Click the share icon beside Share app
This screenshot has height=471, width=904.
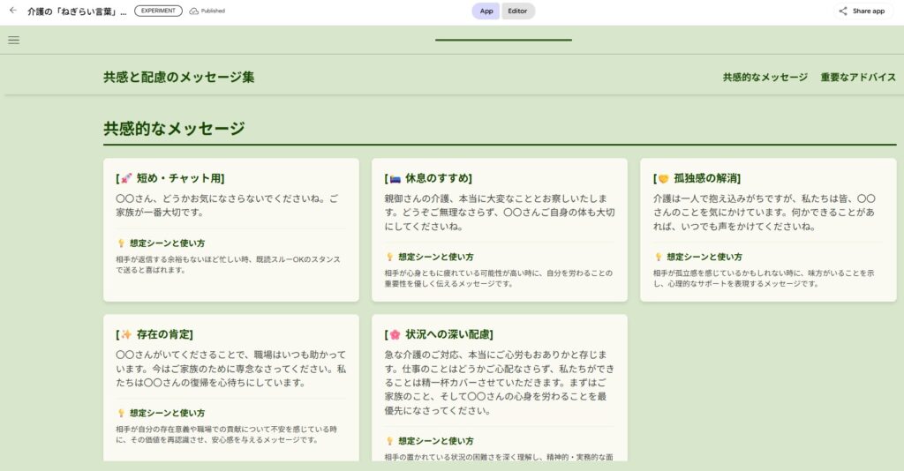[843, 11]
